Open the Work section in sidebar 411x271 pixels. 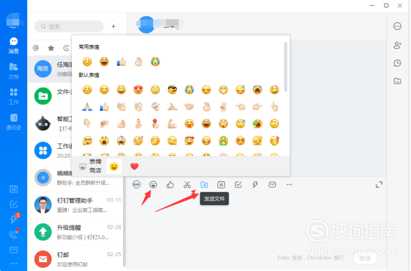coord(14,96)
